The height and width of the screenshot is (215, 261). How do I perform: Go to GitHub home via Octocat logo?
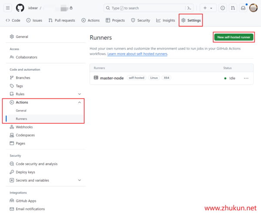(20, 8)
